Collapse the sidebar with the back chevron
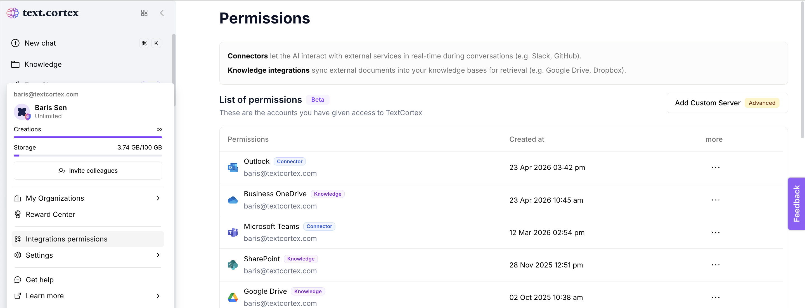 (x=162, y=13)
